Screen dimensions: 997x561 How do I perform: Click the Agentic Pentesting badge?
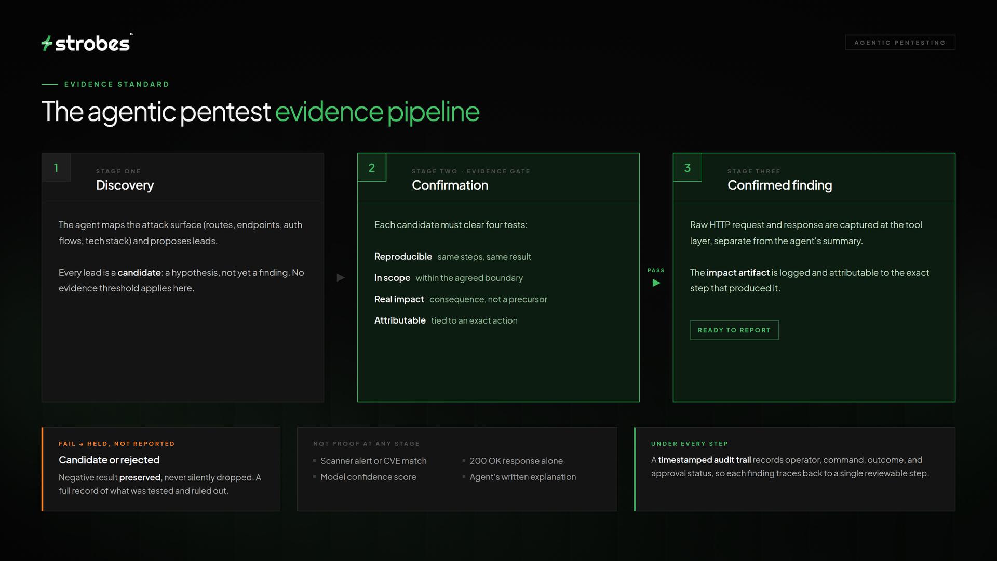900,43
